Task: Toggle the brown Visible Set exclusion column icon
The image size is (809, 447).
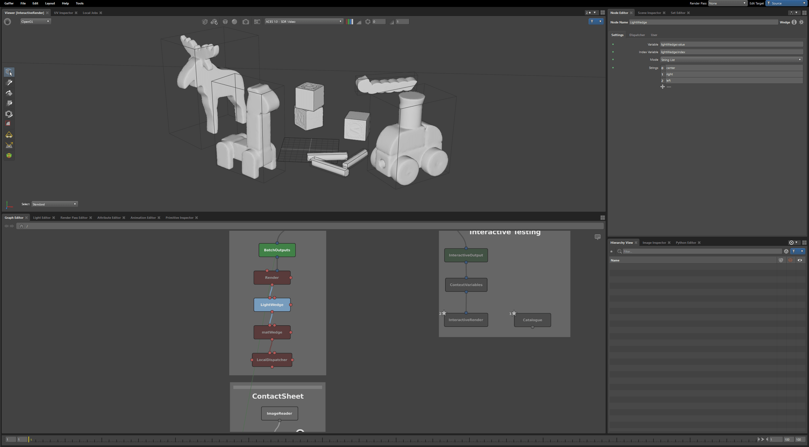Action: point(790,260)
